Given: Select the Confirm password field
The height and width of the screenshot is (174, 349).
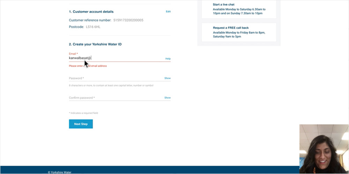Looking at the screenshot, I should pos(115,98).
